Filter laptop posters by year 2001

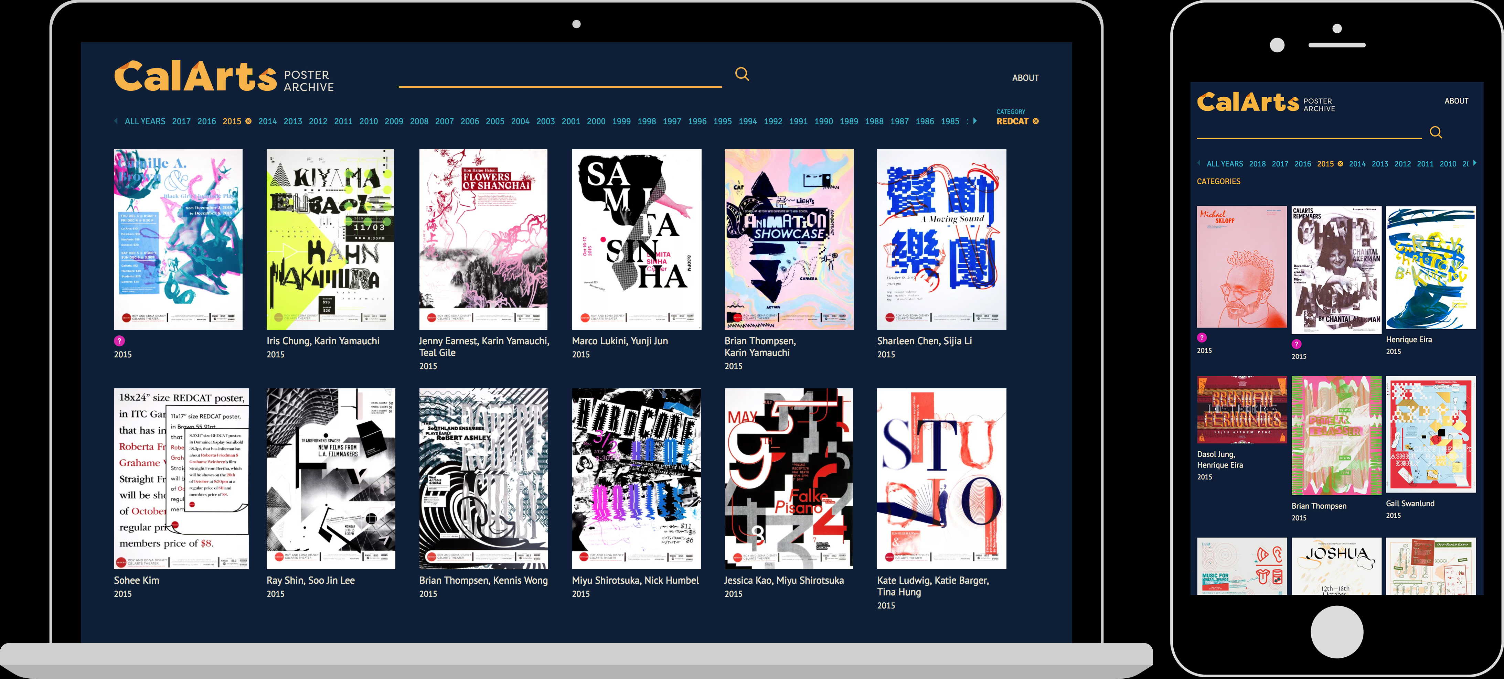[570, 121]
